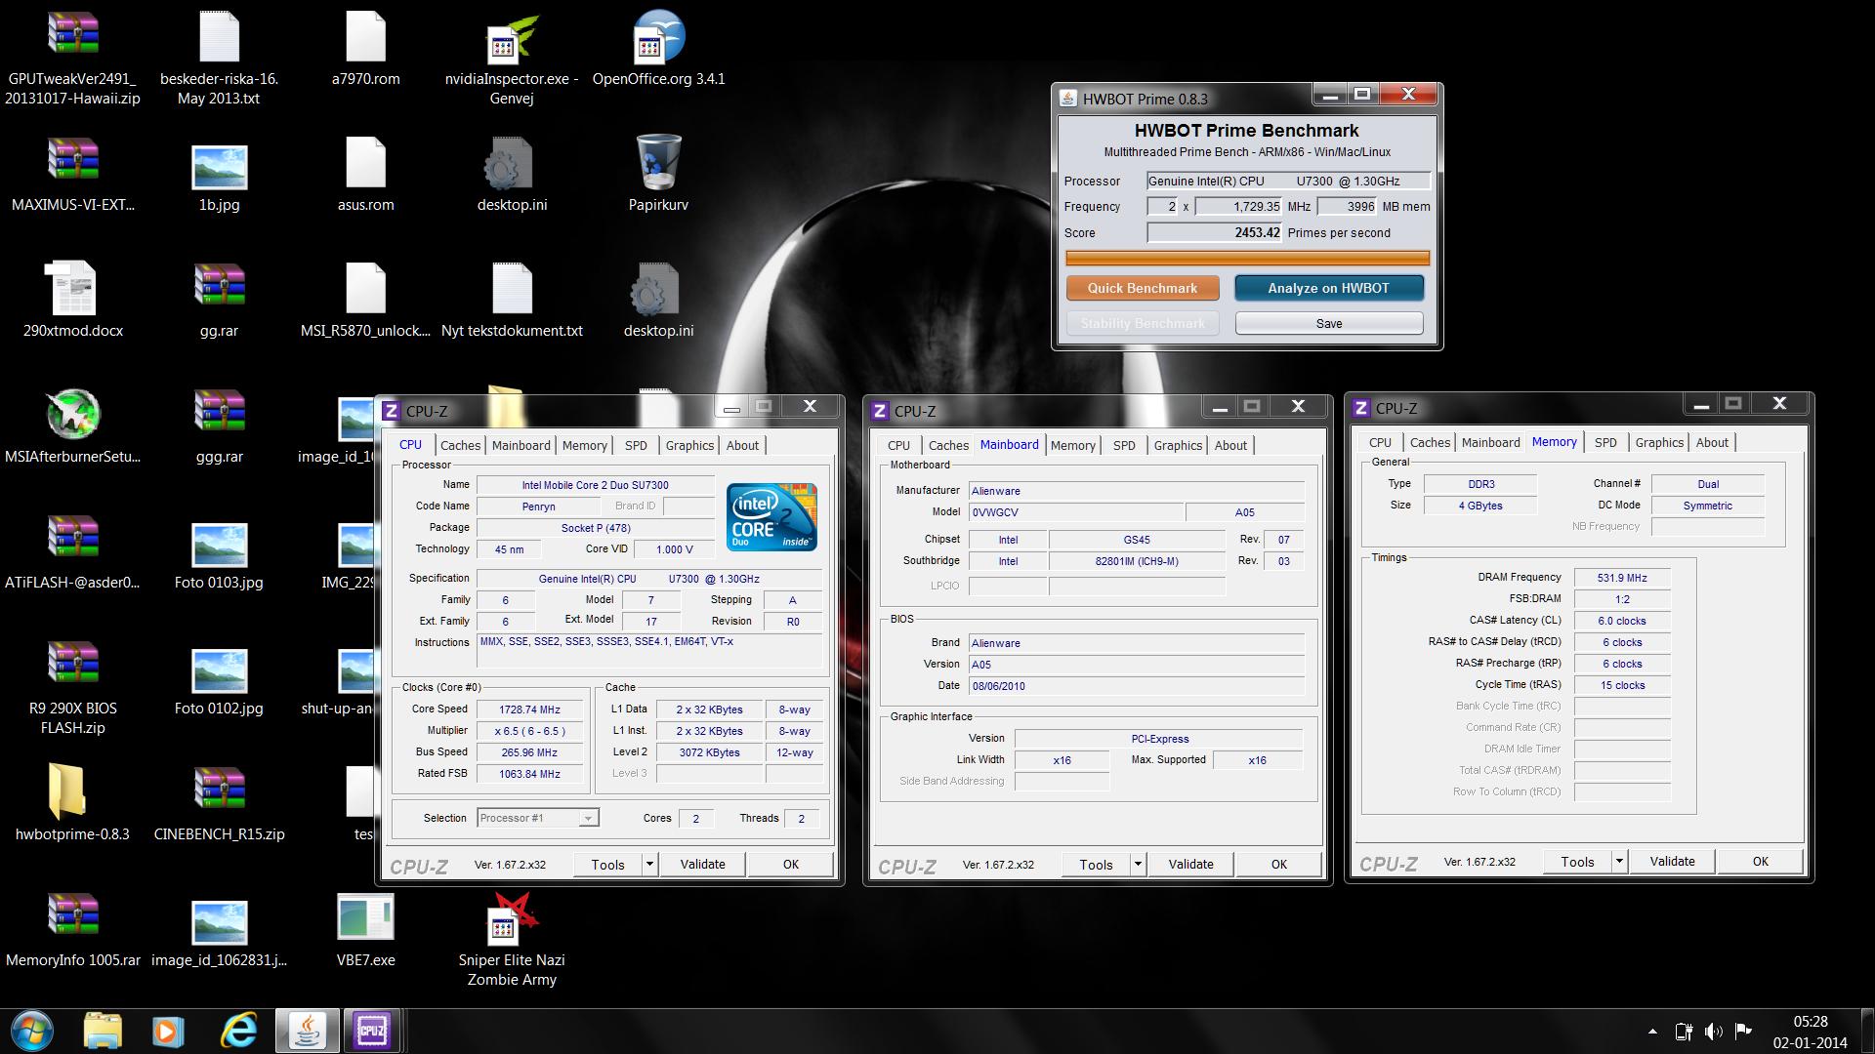The width and height of the screenshot is (1875, 1054).
Task: Click BIOS Date value 08/06/2010
Action: (x=1136, y=686)
